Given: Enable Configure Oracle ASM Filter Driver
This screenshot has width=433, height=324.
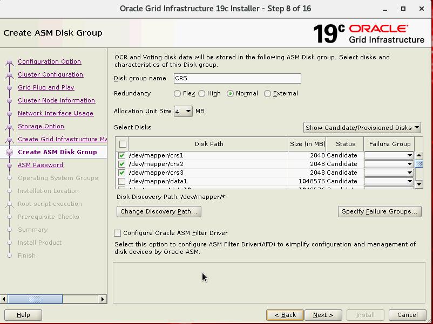Looking at the screenshot, I should point(118,233).
